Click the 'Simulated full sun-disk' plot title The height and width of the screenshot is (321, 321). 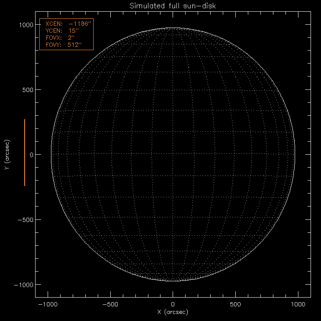pos(173,6)
